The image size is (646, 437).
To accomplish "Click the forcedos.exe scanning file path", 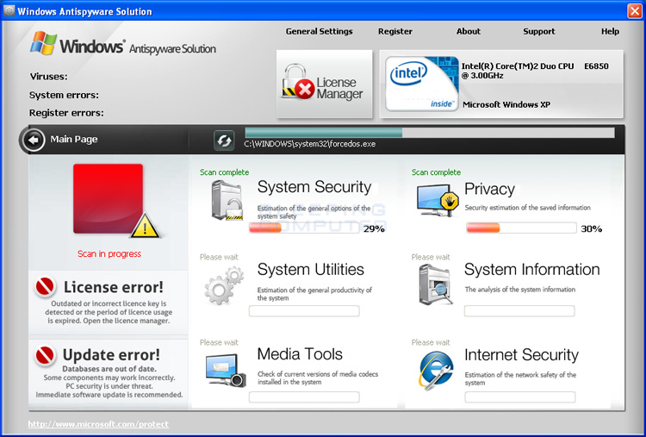I will tap(310, 144).
